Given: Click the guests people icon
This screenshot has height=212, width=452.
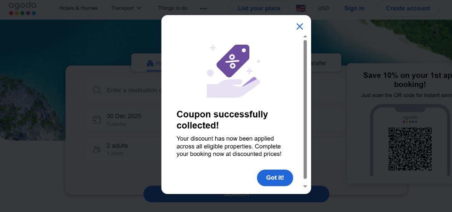Looking at the screenshot, I should click(97, 149).
